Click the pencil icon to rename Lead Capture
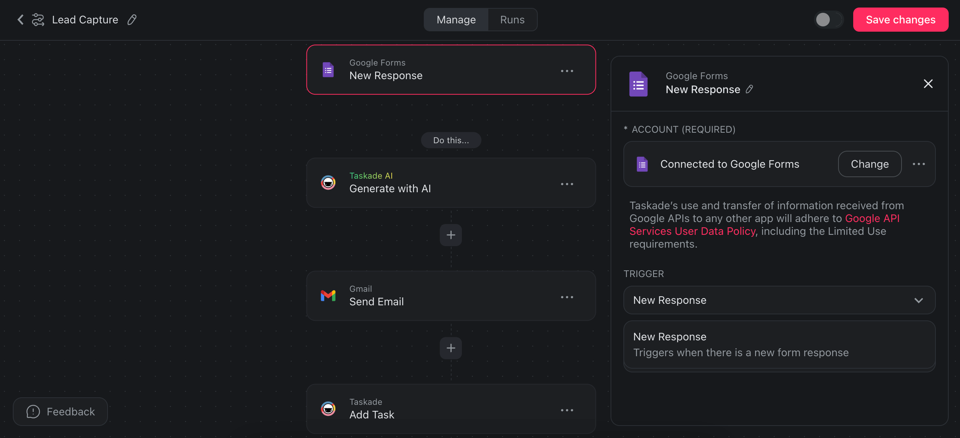 click(x=132, y=19)
